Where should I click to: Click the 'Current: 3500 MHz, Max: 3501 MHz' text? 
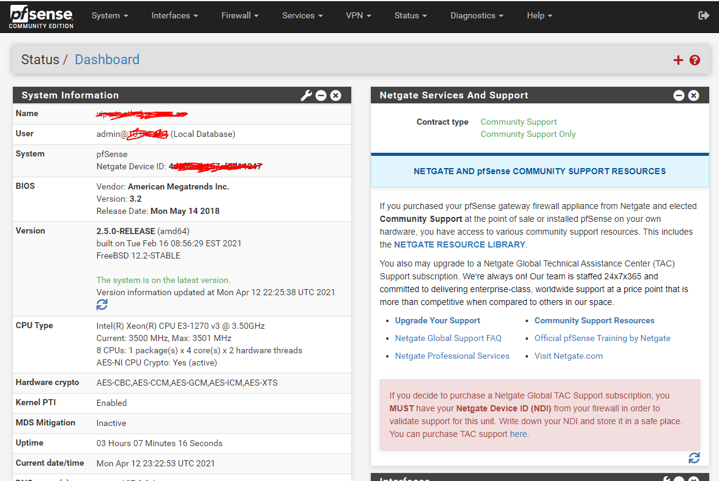tap(164, 338)
